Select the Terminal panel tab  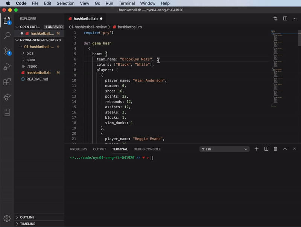[120, 149]
